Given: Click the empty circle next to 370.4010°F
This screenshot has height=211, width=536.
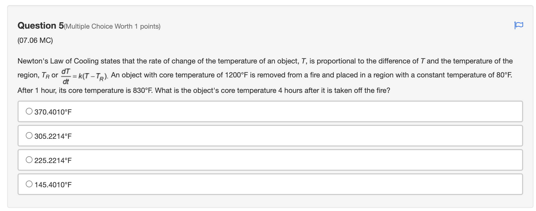Looking at the screenshot, I should 29,111.
